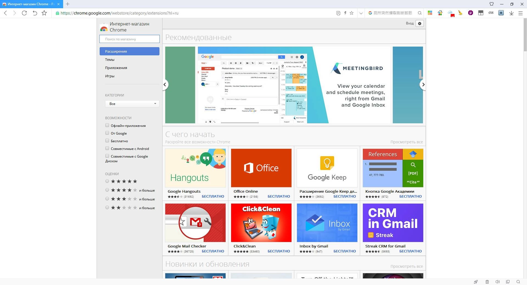Open the Inbox by Gmail thumbnail
The width and height of the screenshot is (527, 285).
327,223
